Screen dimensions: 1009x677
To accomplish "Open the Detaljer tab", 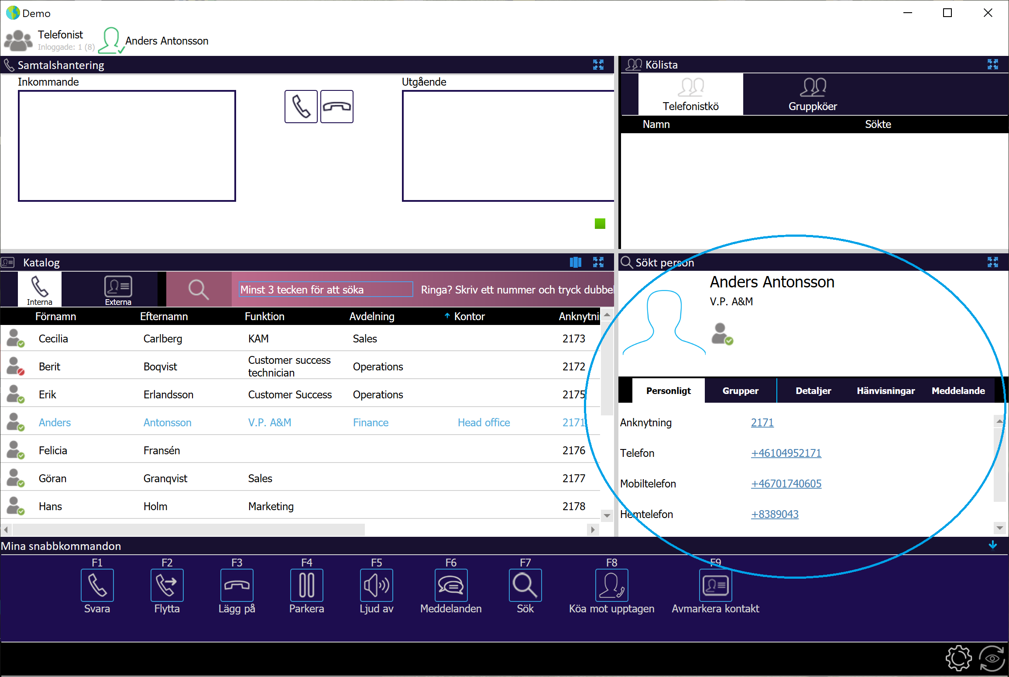I will click(x=813, y=390).
